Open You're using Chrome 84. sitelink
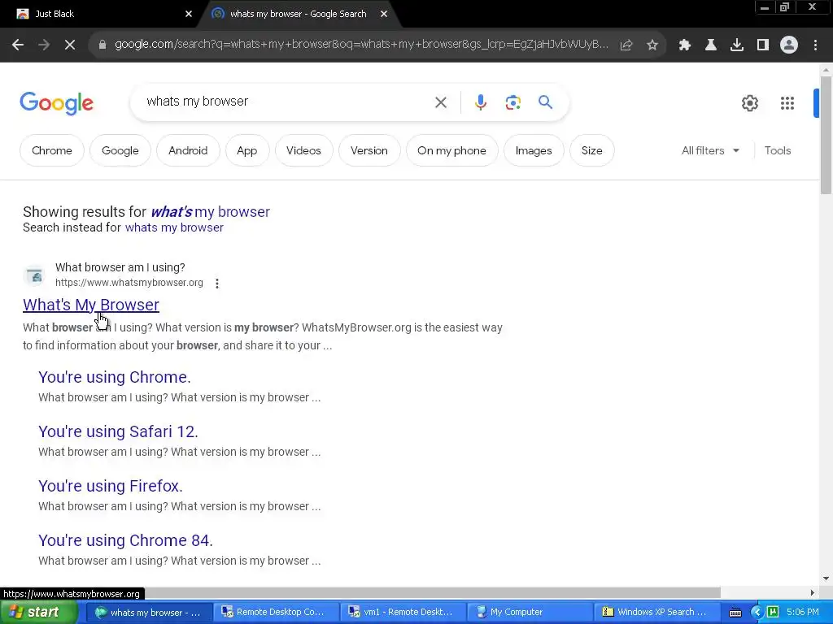This screenshot has width=833, height=624. 125,540
